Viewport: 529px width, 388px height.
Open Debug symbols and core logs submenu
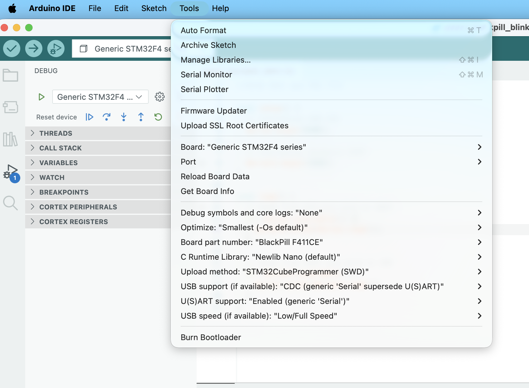click(331, 213)
